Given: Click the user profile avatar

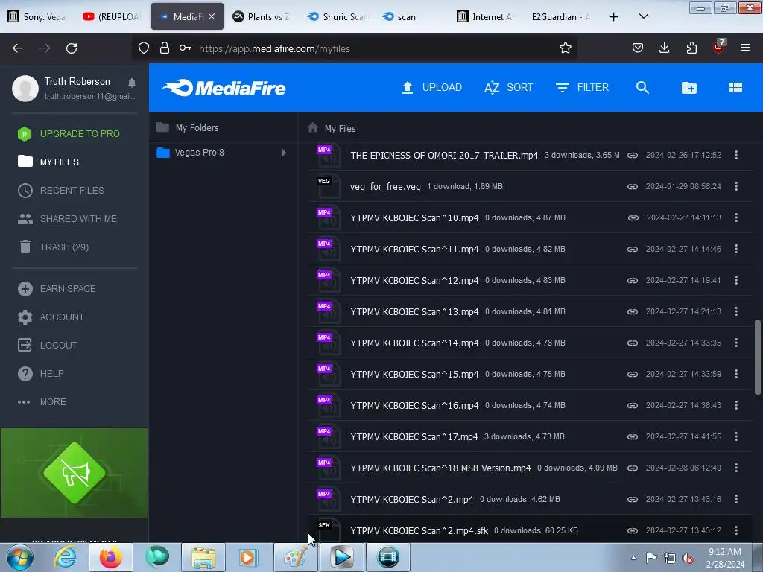Looking at the screenshot, I should click(25, 89).
